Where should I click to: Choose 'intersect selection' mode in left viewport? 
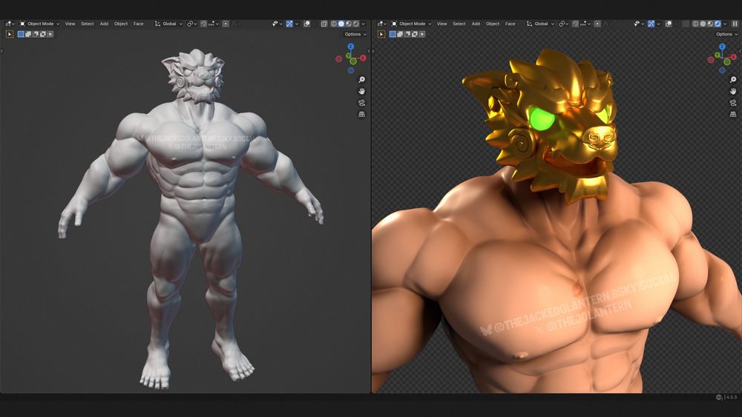(x=50, y=34)
